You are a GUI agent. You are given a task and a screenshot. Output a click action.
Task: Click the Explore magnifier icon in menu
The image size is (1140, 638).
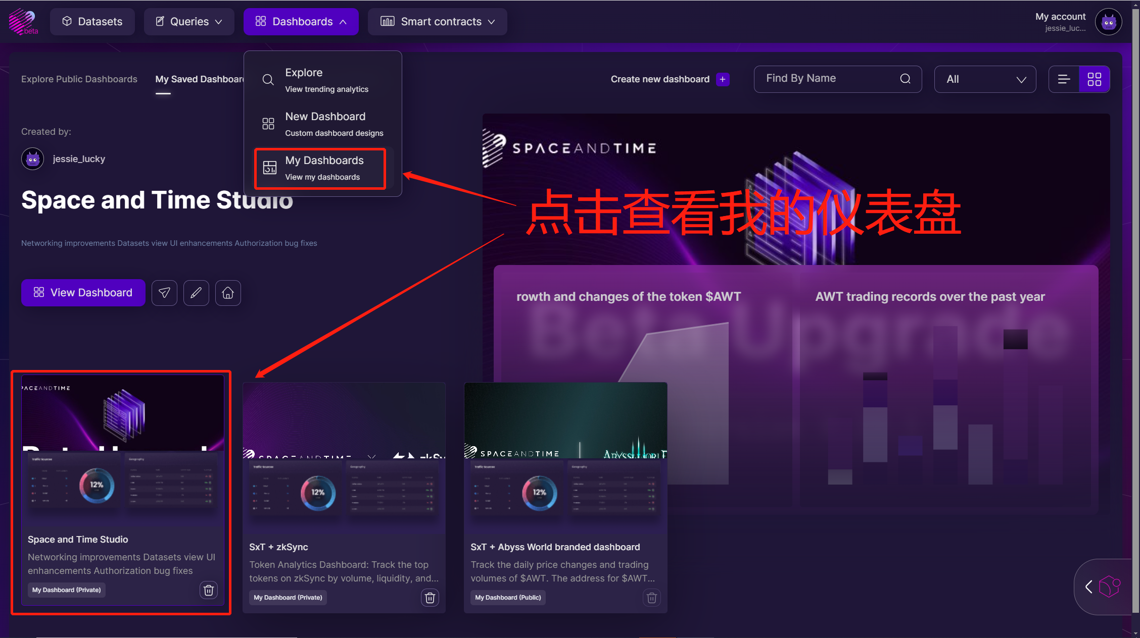[x=268, y=80]
